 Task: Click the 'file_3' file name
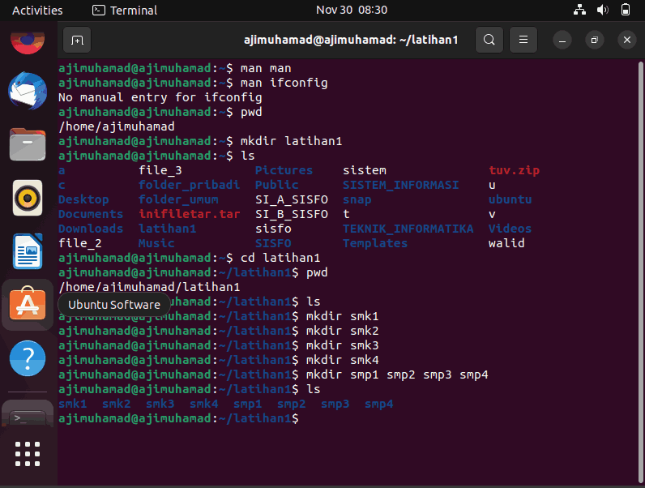coord(160,170)
